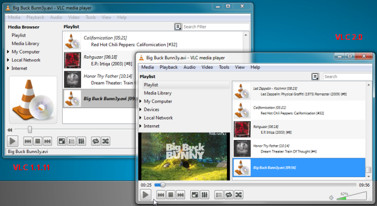This screenshot has width=377, height=206.
Task: Open Playback menu in VLC 2.0 window
Action: [x=169, y=67]
